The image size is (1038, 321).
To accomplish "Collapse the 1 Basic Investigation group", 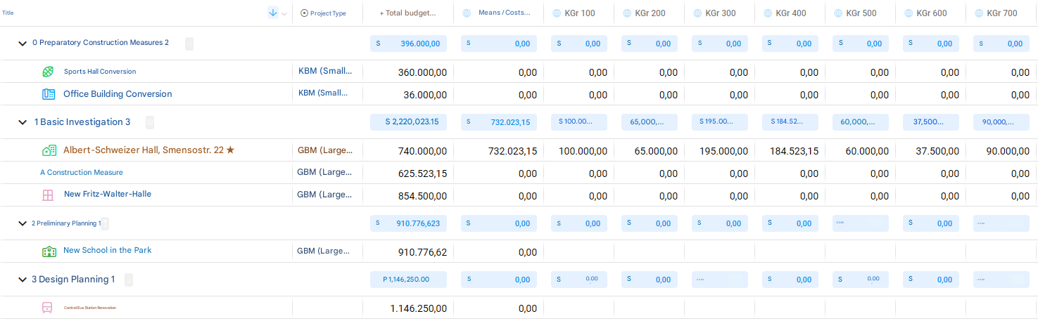I will 23,122.
